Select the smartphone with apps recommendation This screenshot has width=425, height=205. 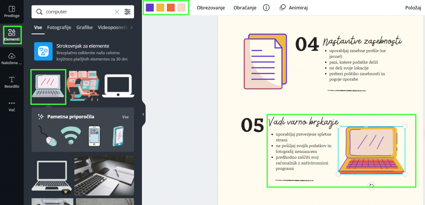point(94,136)
